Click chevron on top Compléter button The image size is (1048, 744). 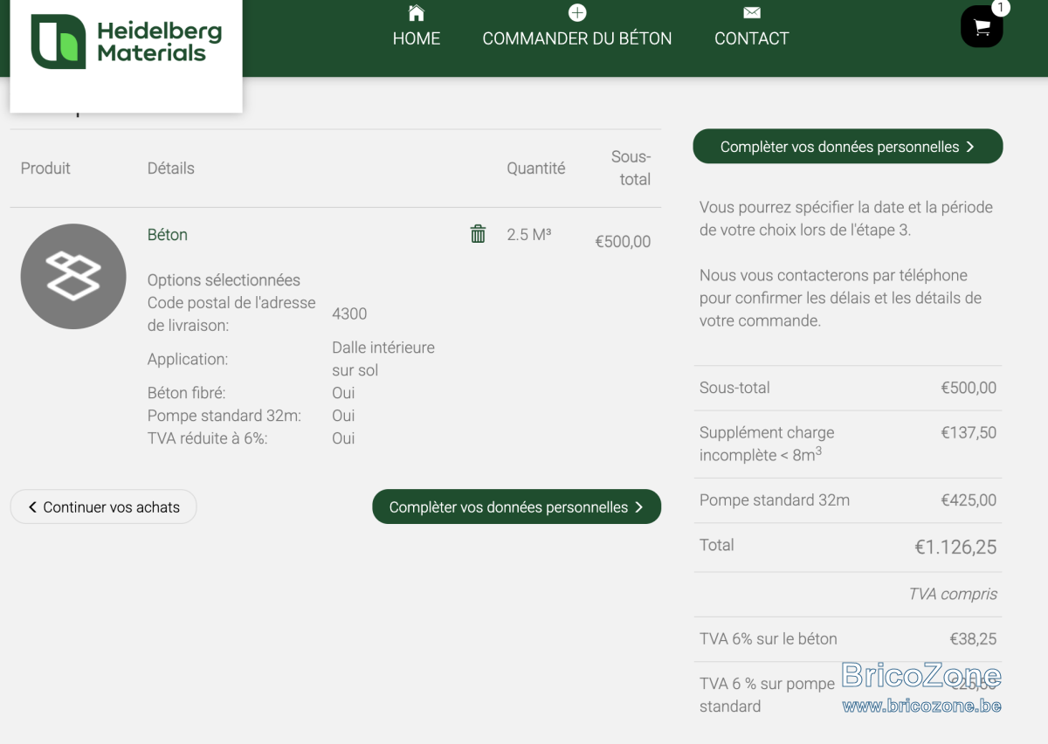coord(970,147)
